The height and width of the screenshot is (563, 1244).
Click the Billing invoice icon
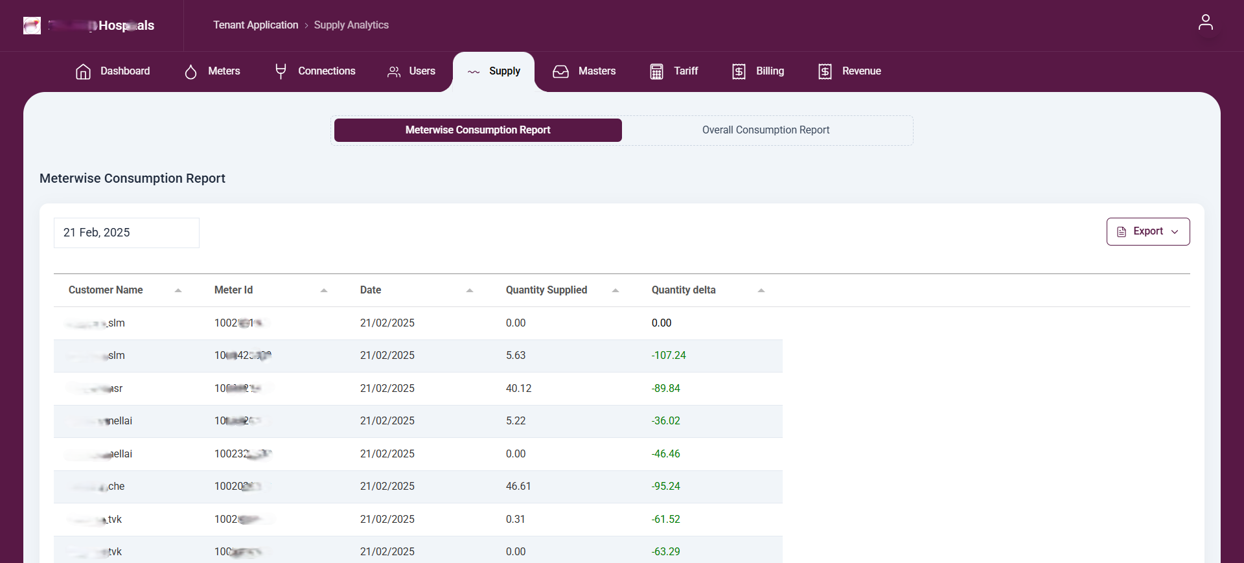pyautogui.click(x=739, y=71)
